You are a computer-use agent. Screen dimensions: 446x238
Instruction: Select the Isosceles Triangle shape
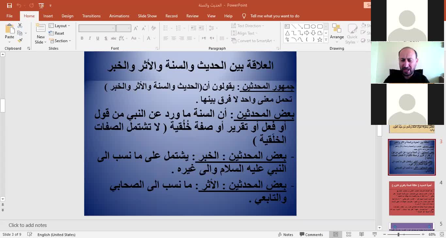(287, 33)
